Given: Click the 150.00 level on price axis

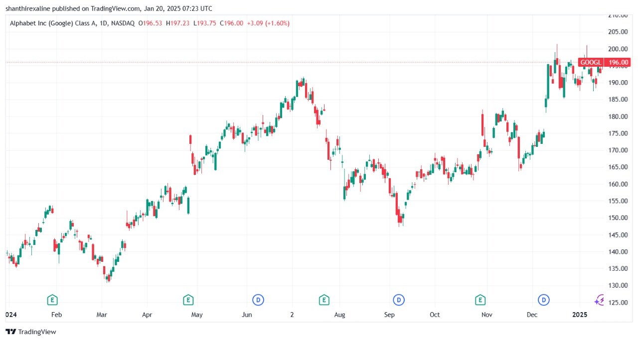Looking at the screenshot, I should [x=617, y=218].
